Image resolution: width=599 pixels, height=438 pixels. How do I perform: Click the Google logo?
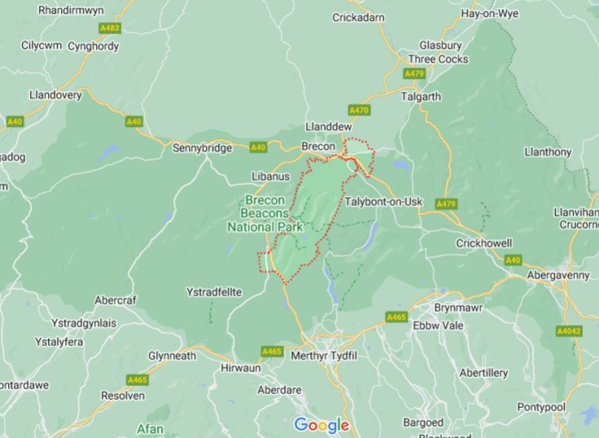(321, 425)
